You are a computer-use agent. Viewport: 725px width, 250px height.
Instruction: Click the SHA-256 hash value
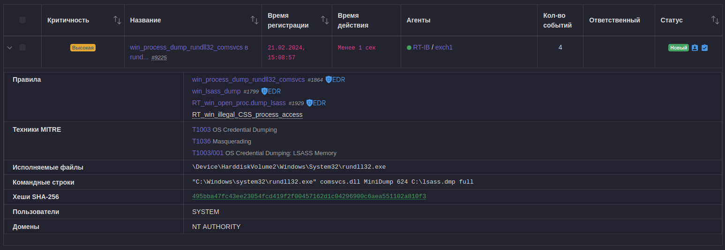click(309, 196)
